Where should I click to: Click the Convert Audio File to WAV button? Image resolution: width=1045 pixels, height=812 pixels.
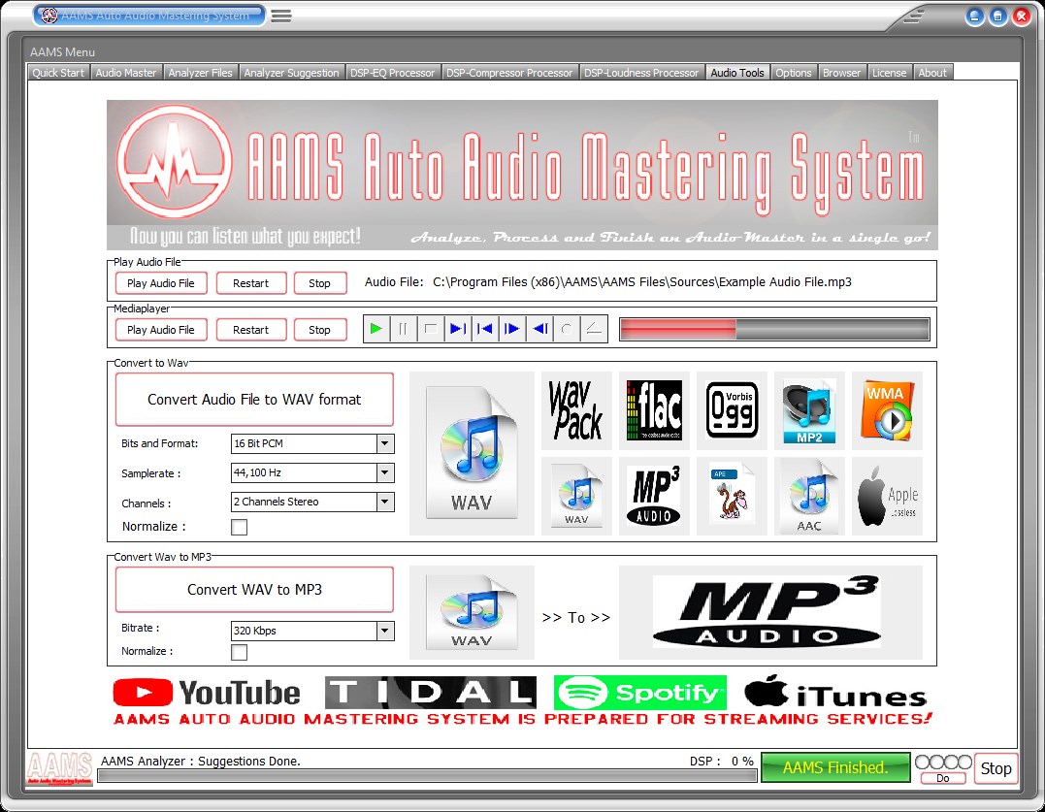(253, 399)
